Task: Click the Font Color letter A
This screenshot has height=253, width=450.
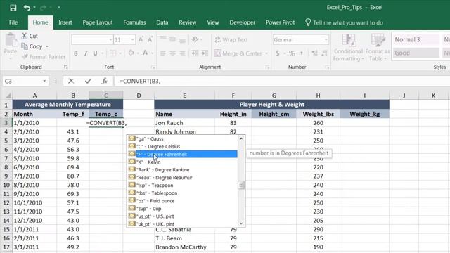Action: [x=146, y=53]
